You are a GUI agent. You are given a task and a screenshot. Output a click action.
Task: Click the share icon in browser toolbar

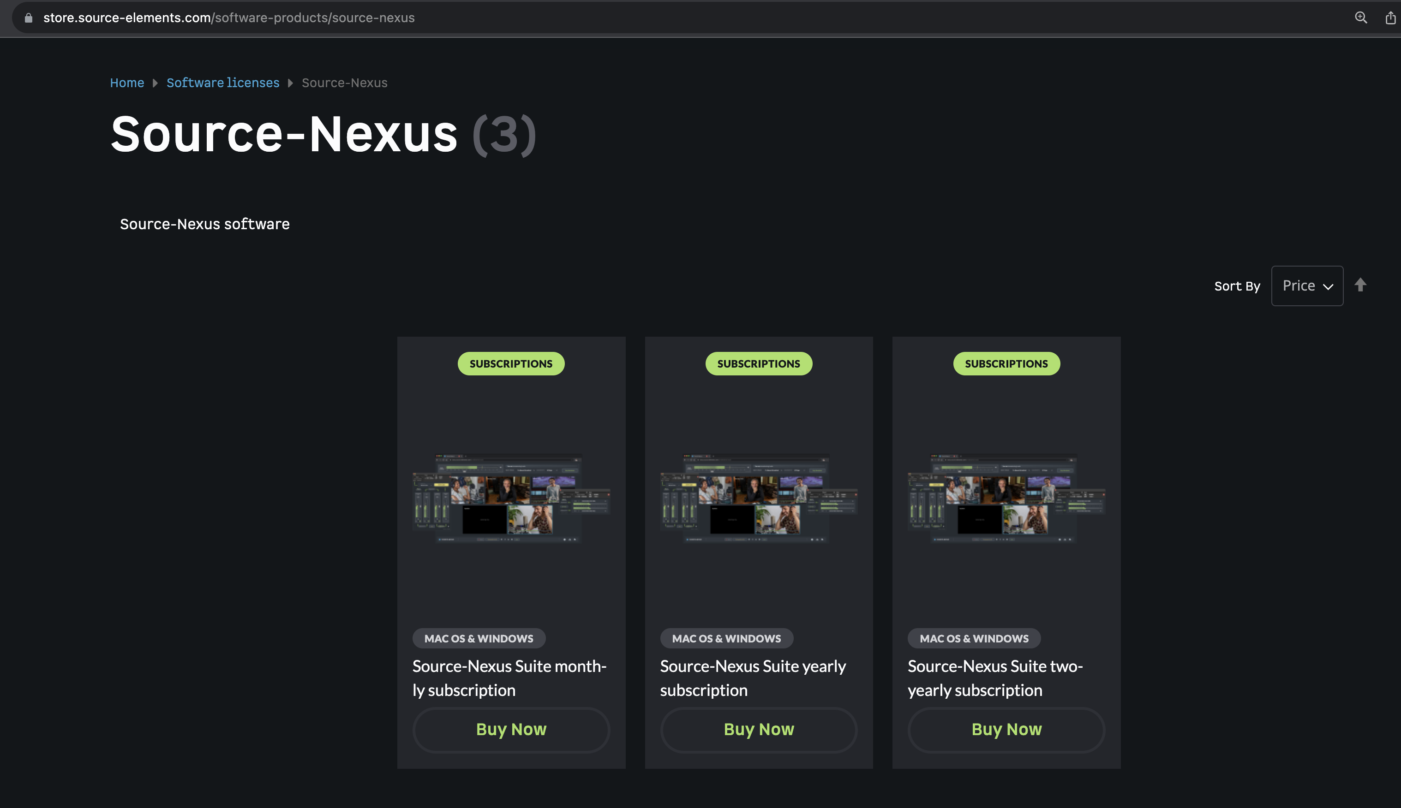point(1390,18)
